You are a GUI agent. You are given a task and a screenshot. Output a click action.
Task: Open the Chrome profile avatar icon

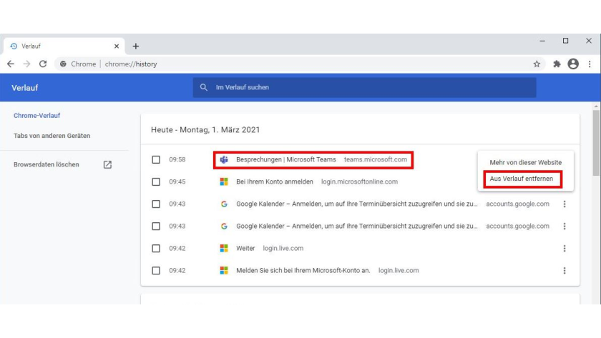click(x=573, y=64)
